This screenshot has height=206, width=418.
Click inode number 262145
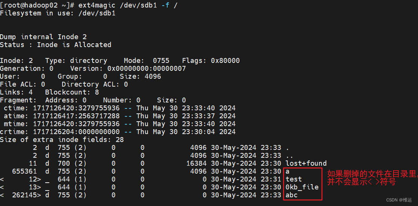[x=24, y=195]
